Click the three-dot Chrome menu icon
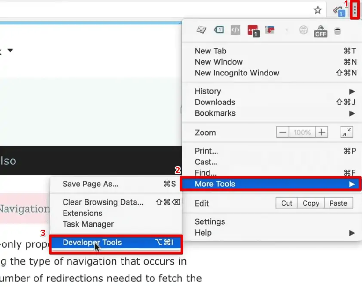 (355, 9)
